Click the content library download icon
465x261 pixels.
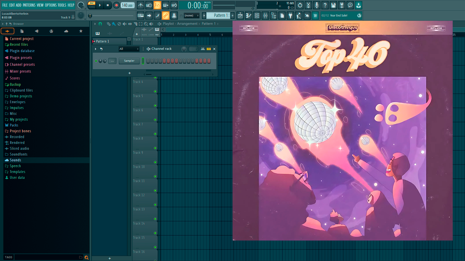pos(358,5)
